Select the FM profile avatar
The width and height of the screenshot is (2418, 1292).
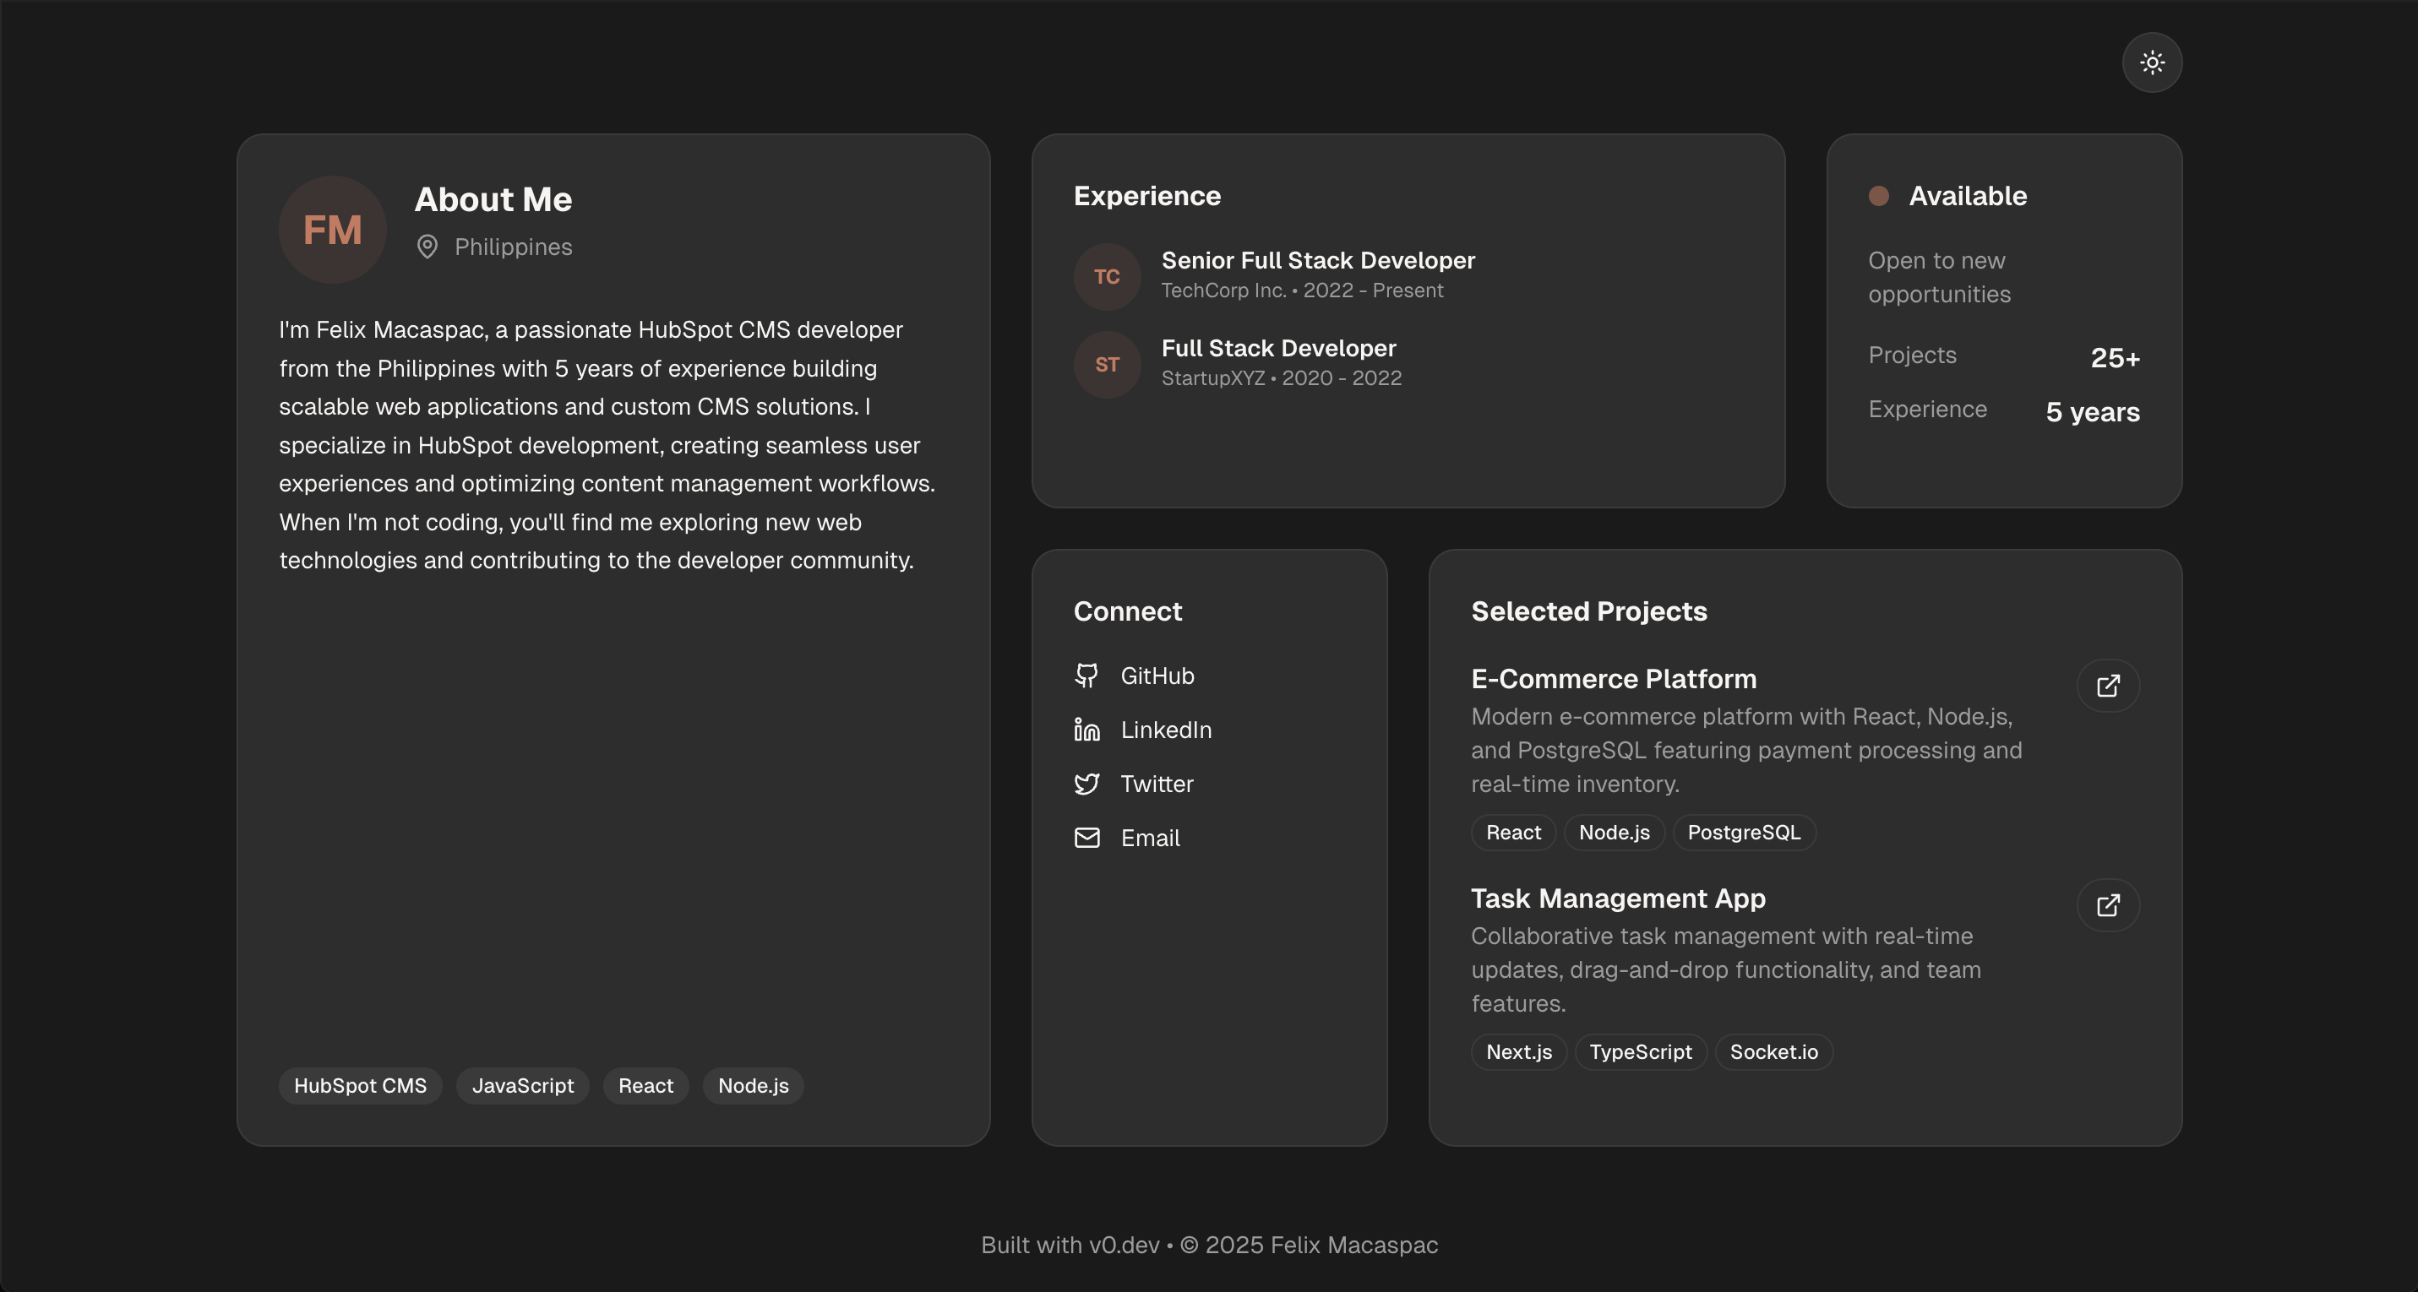click(332, 228)
